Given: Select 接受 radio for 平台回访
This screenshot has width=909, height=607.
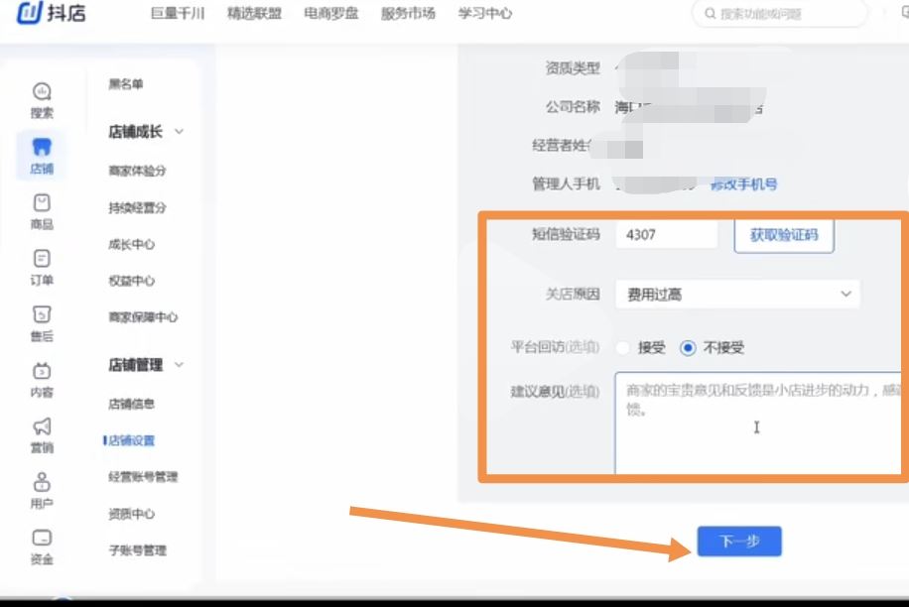Looking at the screenshot, I should click(623, 347).
